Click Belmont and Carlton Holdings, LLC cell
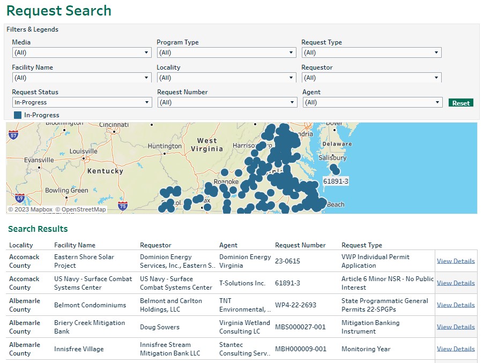Screen dimensions: 483x363 (171, 305)
